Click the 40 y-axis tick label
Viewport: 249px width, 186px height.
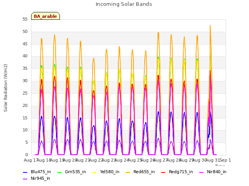pos(25,56)
